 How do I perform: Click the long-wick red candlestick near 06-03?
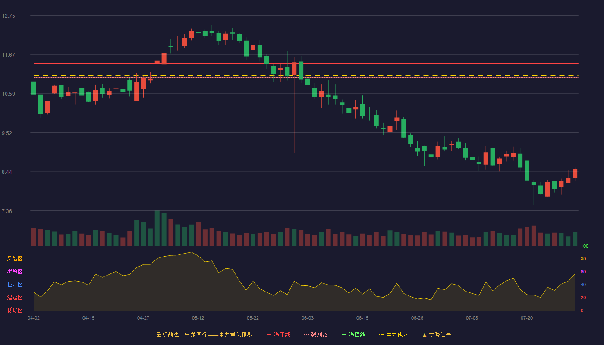click(x=294, y=69)
